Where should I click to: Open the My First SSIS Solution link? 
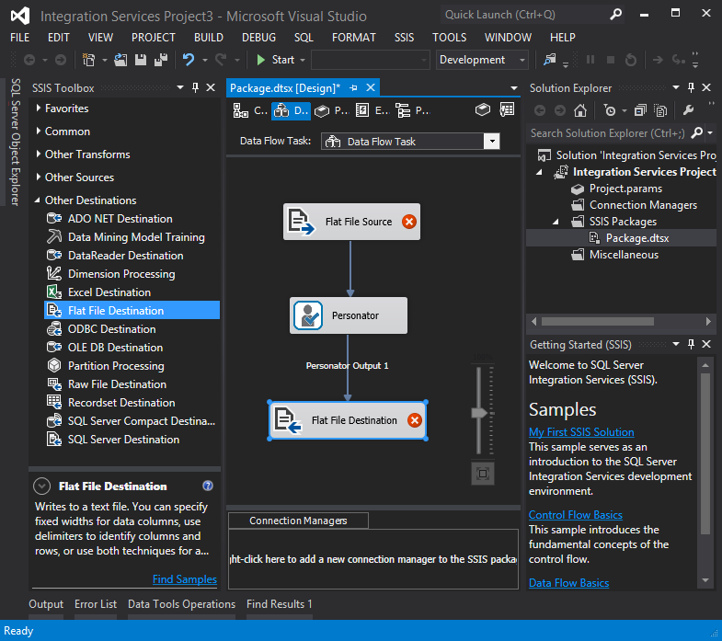click(x=581, y=432)
